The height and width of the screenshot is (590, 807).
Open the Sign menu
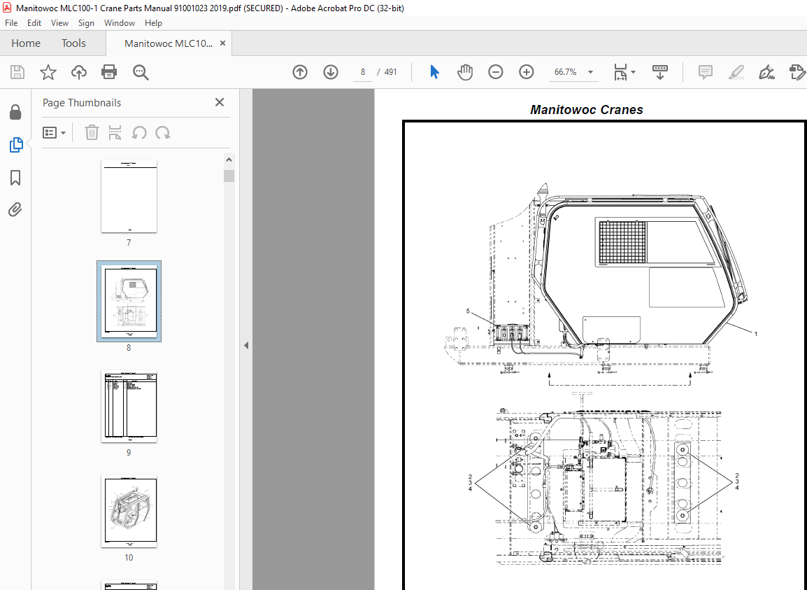coord(86,23)
